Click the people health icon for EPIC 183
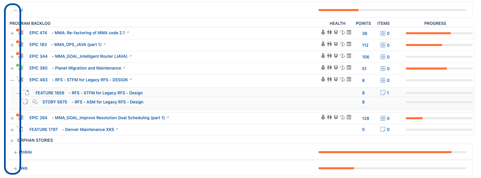The width and height of the screenshot is (481, 178). 330,44
